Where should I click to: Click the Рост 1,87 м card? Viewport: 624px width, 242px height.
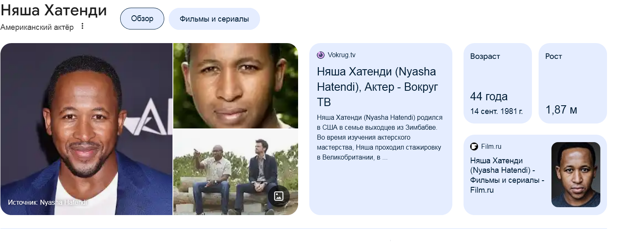573,83
